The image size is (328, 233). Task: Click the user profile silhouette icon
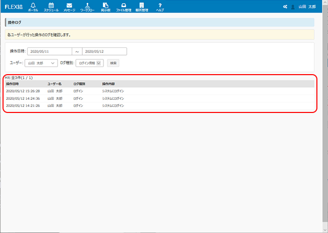293,7
